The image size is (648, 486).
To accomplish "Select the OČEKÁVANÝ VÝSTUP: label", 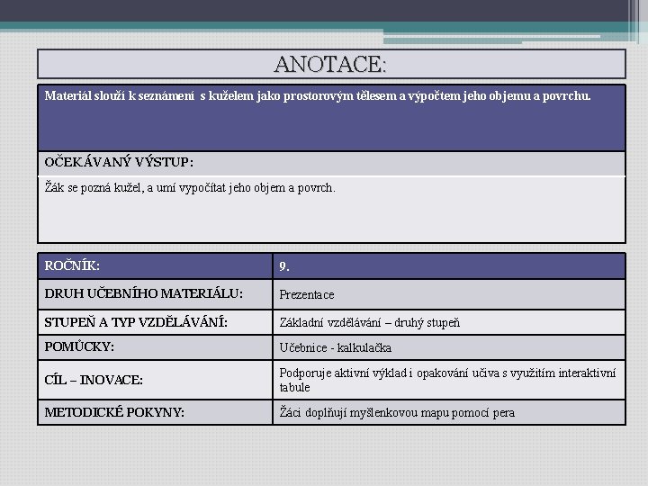I will [x=119, y=162].
